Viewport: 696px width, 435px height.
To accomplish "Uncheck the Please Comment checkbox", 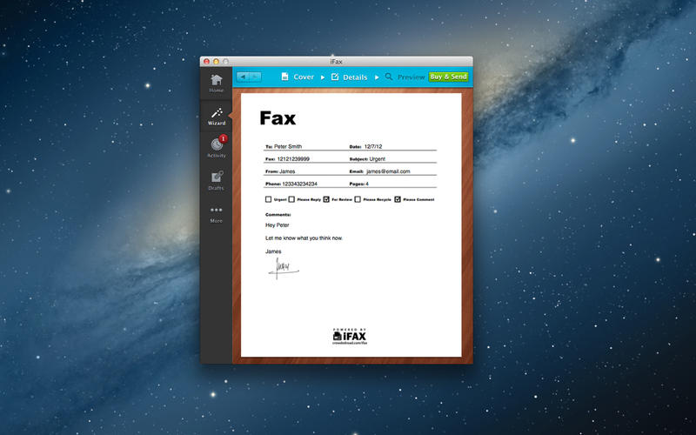I will (398, 199).
